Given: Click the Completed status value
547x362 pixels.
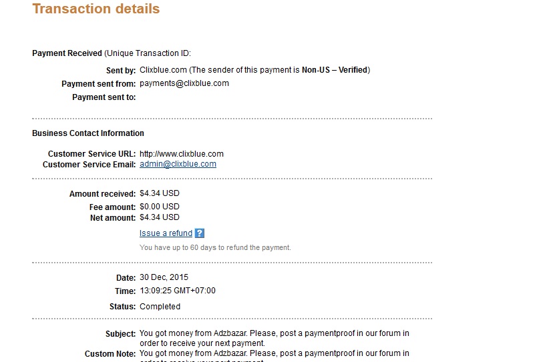Looking at the screenshot, I should 160,307.
